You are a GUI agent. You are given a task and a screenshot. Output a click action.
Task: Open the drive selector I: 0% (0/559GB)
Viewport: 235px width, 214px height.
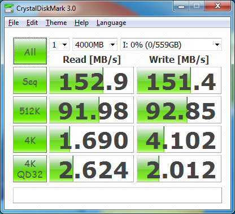point(171,45)
